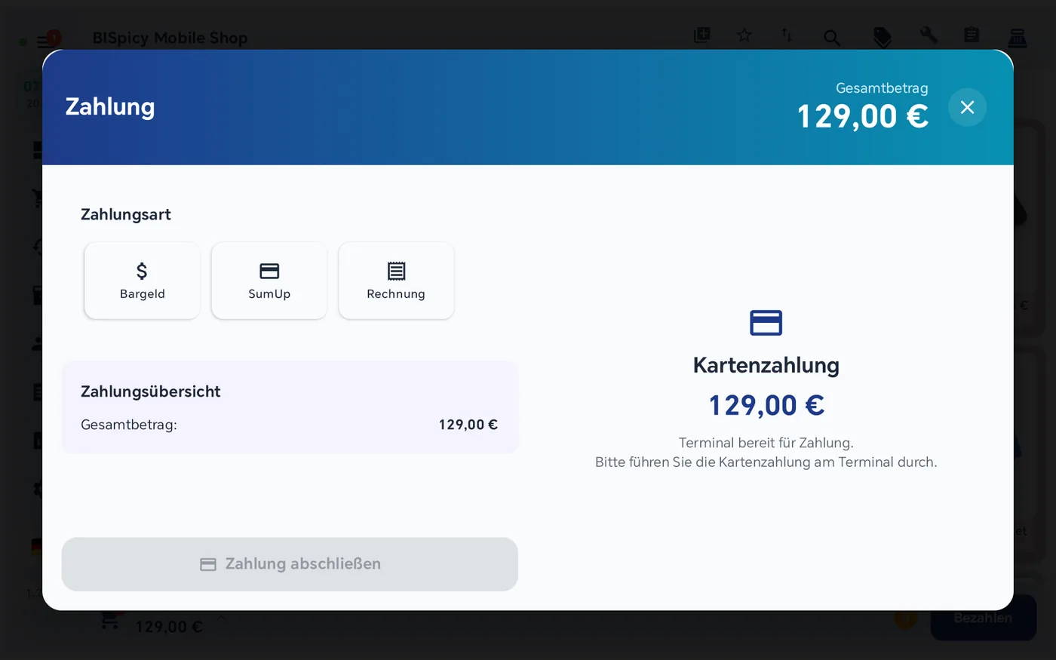Click the BISpicy Mobile Shop title

(x=170, y=38)
